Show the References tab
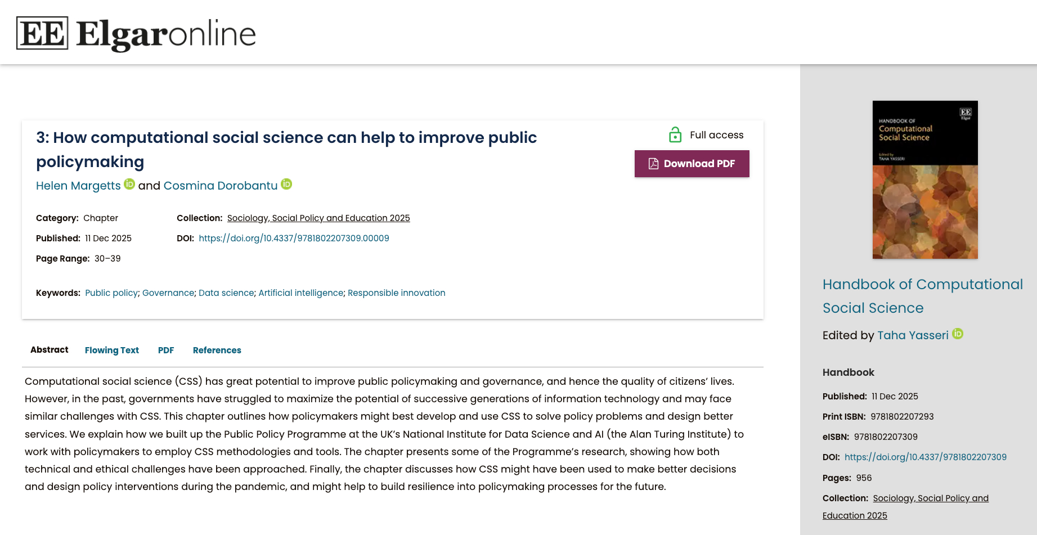 (217, 350)
